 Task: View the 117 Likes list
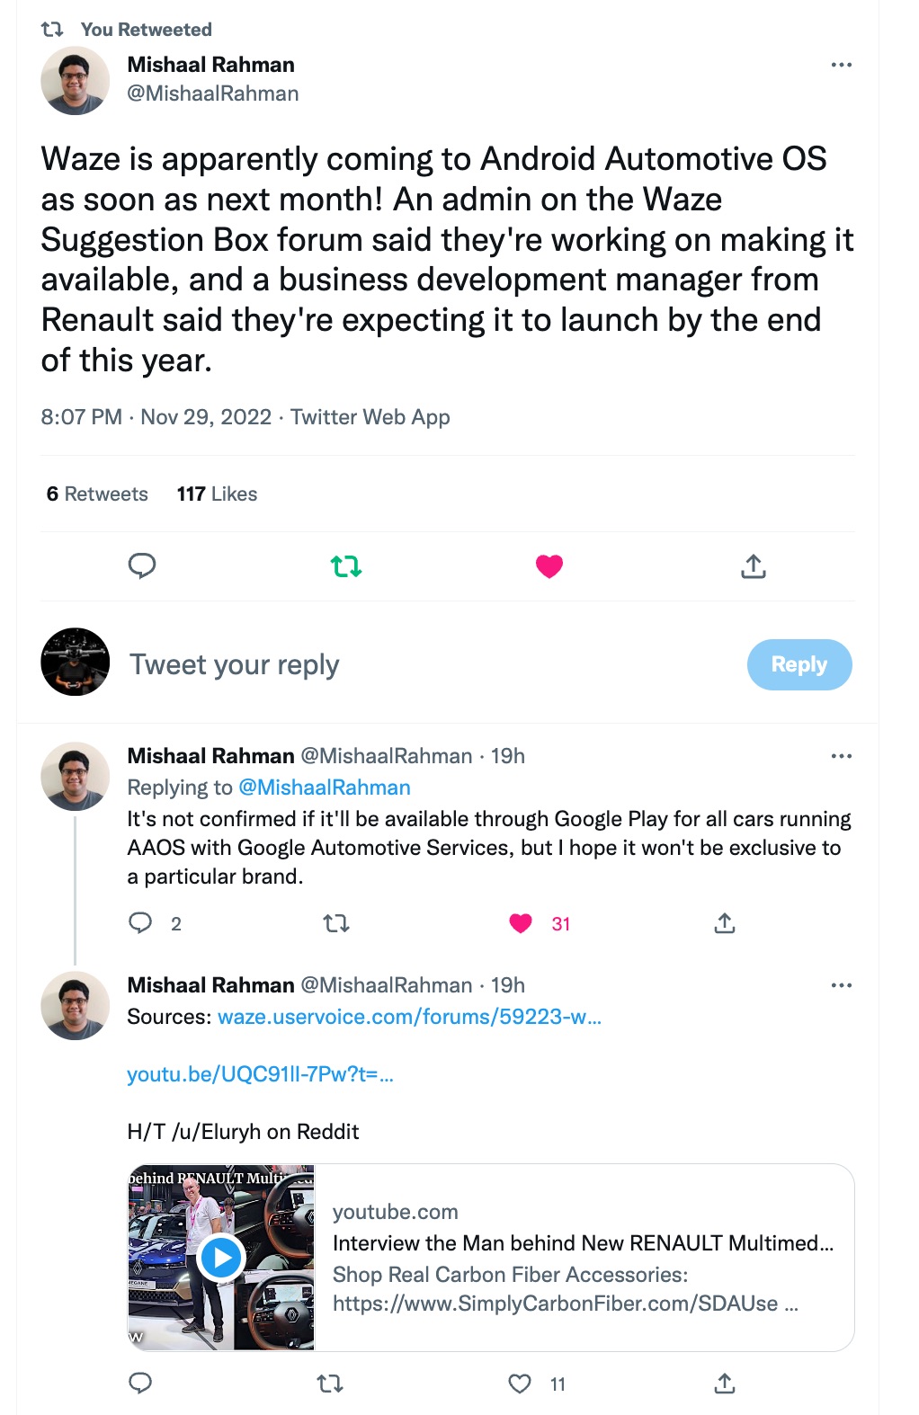point(217,494)
